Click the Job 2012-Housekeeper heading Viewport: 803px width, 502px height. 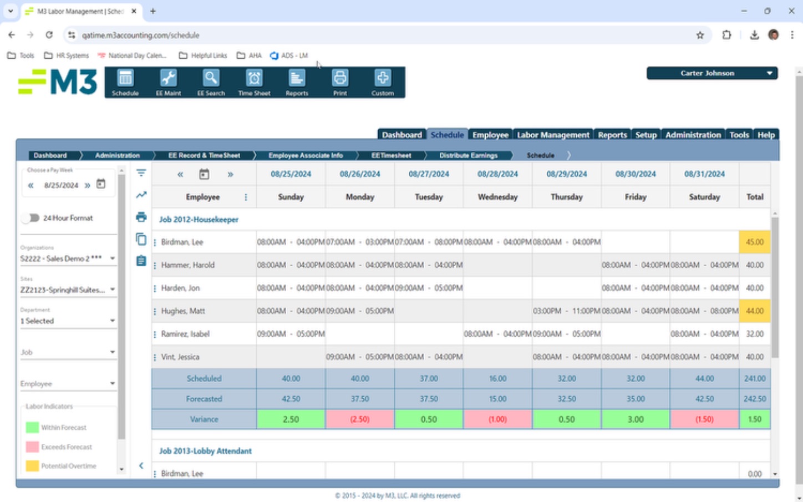[199, 220]
